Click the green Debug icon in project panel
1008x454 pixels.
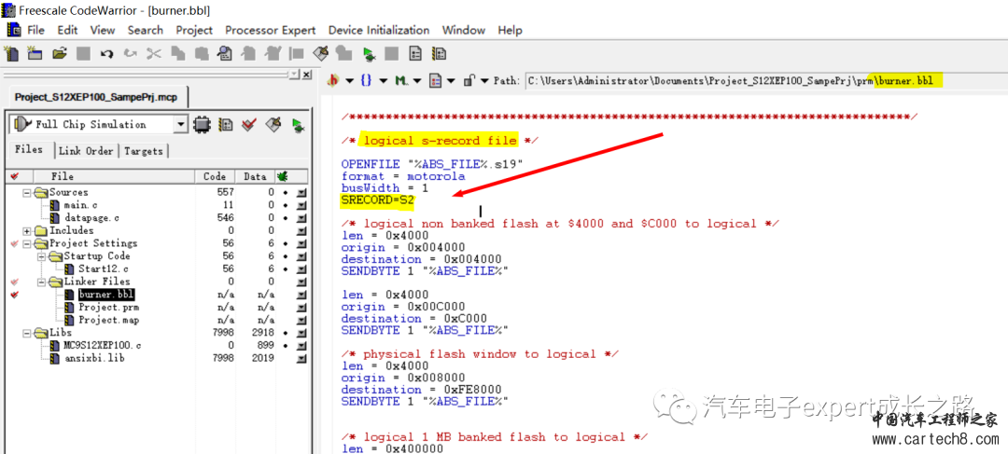pyautogui.click(x=298, y=124)
